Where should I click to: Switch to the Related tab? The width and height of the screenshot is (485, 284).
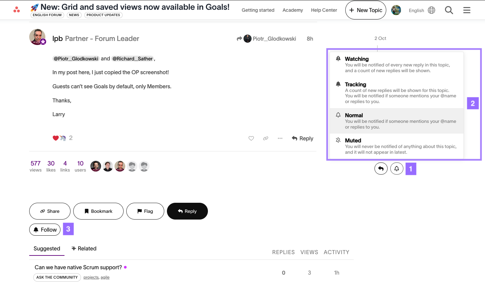point(84,248)
